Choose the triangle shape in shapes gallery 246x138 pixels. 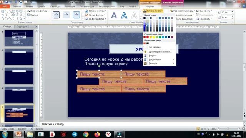(x=3, y=15)
